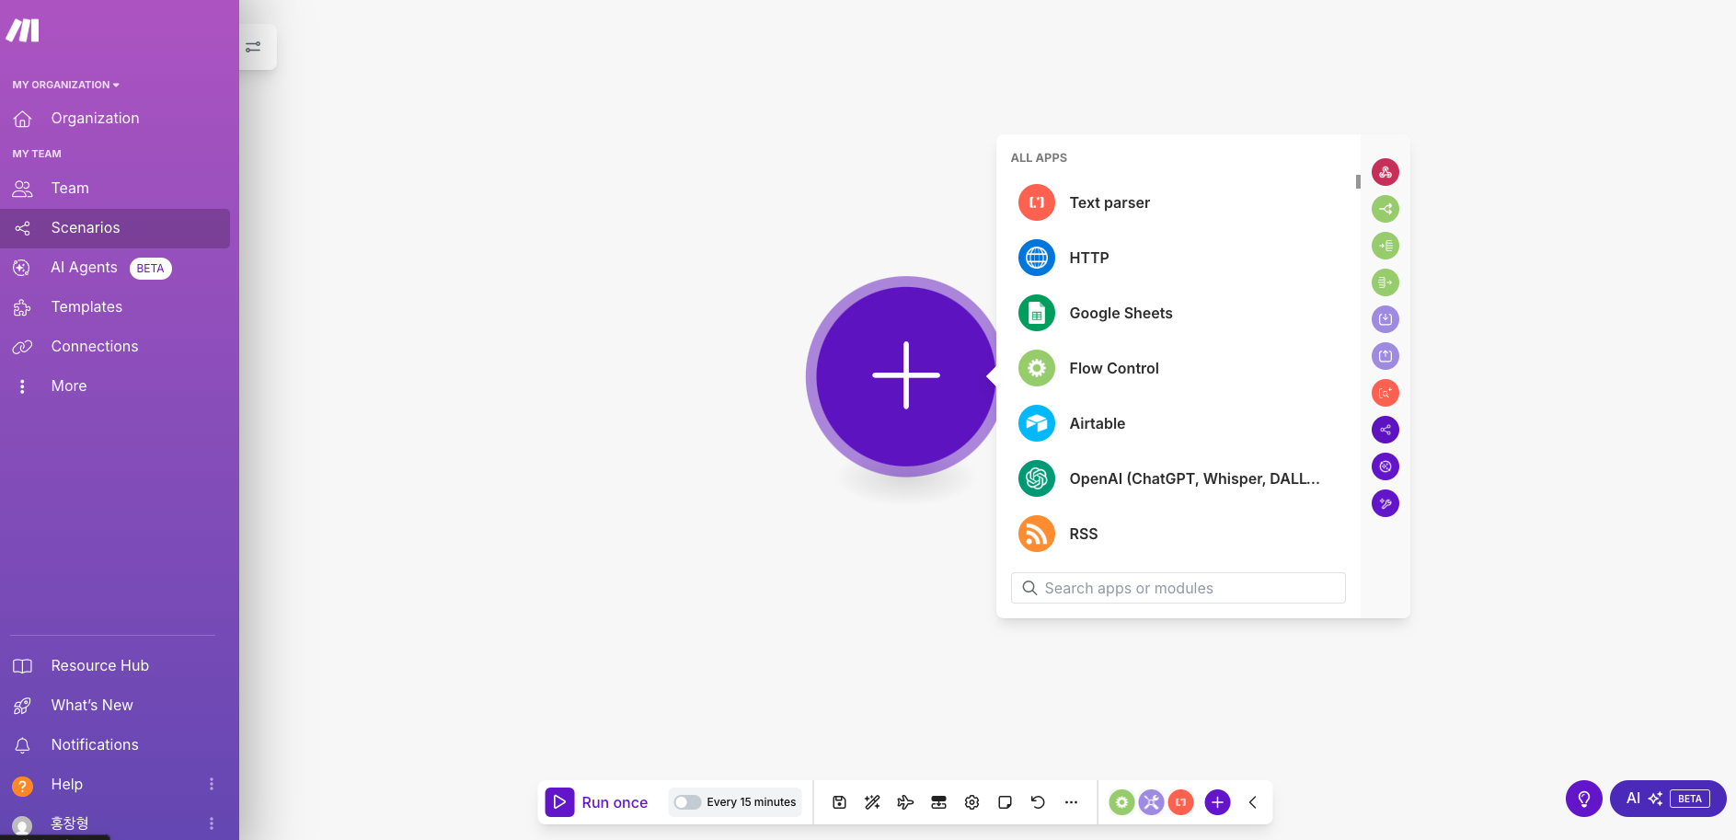The height and width of the screenshot is (840, 1736).
Task: Focus the Search apps or modules field
Action: [x=1178, y=588]
